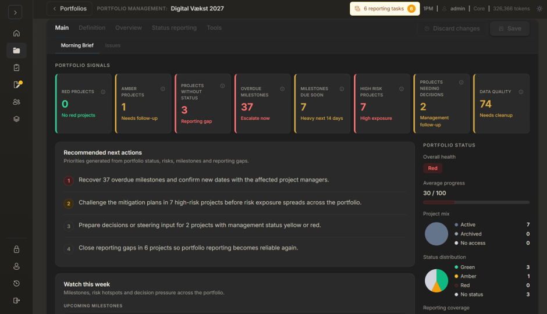Viewport: 547px width, 314px height.
Task: Select the Definition tab
Action: 92,28
